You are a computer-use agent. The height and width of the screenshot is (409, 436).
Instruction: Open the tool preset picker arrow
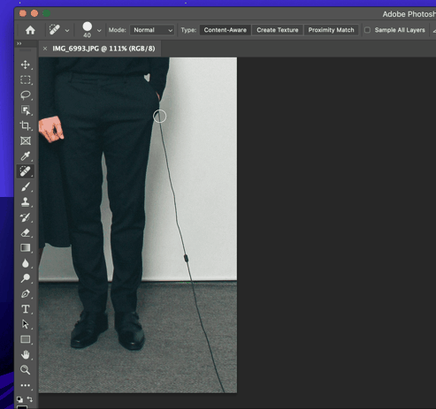pyautogui.click(x=67, y=30)
